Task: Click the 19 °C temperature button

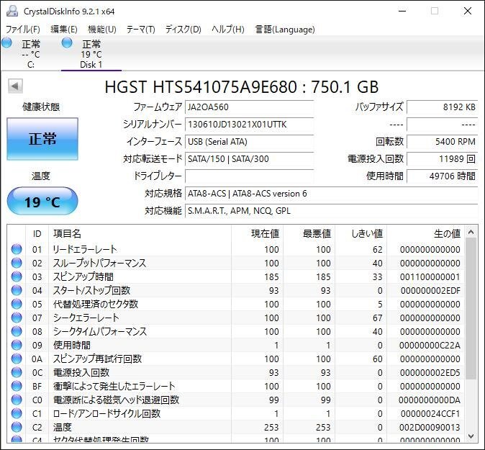Action: click(x=42, y=202)
